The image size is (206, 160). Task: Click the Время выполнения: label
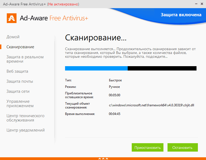(80, 114)
